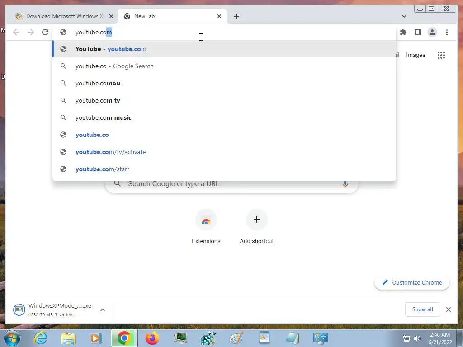This screenshot has width=463, height=347.
Task: Open the Control Panel taskbar icon
Action: 321,338
